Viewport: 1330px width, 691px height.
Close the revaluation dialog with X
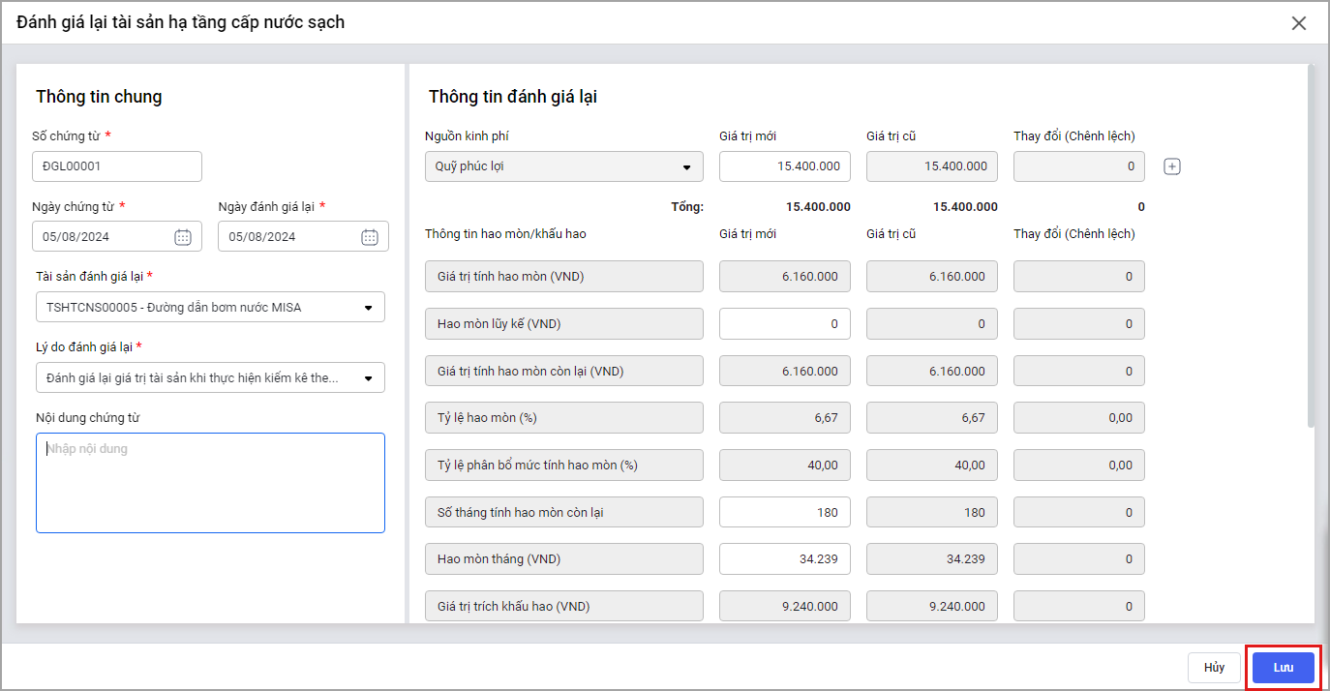coord(1299,23)
